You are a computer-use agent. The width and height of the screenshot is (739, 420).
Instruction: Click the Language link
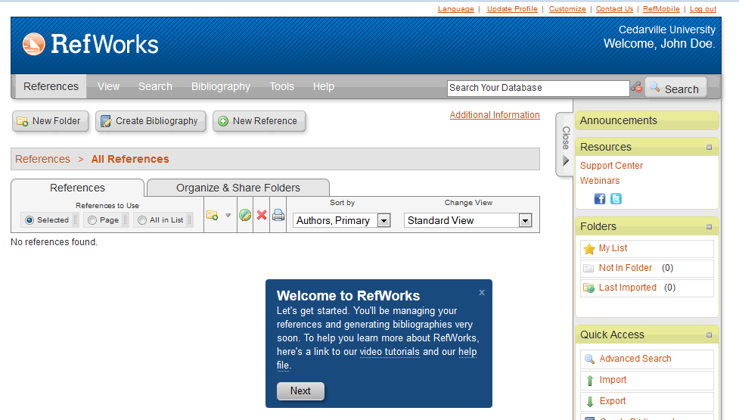click(x=456, y=9)
